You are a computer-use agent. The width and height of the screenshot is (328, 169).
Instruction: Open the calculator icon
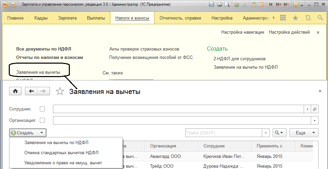[x=253, y=5]
